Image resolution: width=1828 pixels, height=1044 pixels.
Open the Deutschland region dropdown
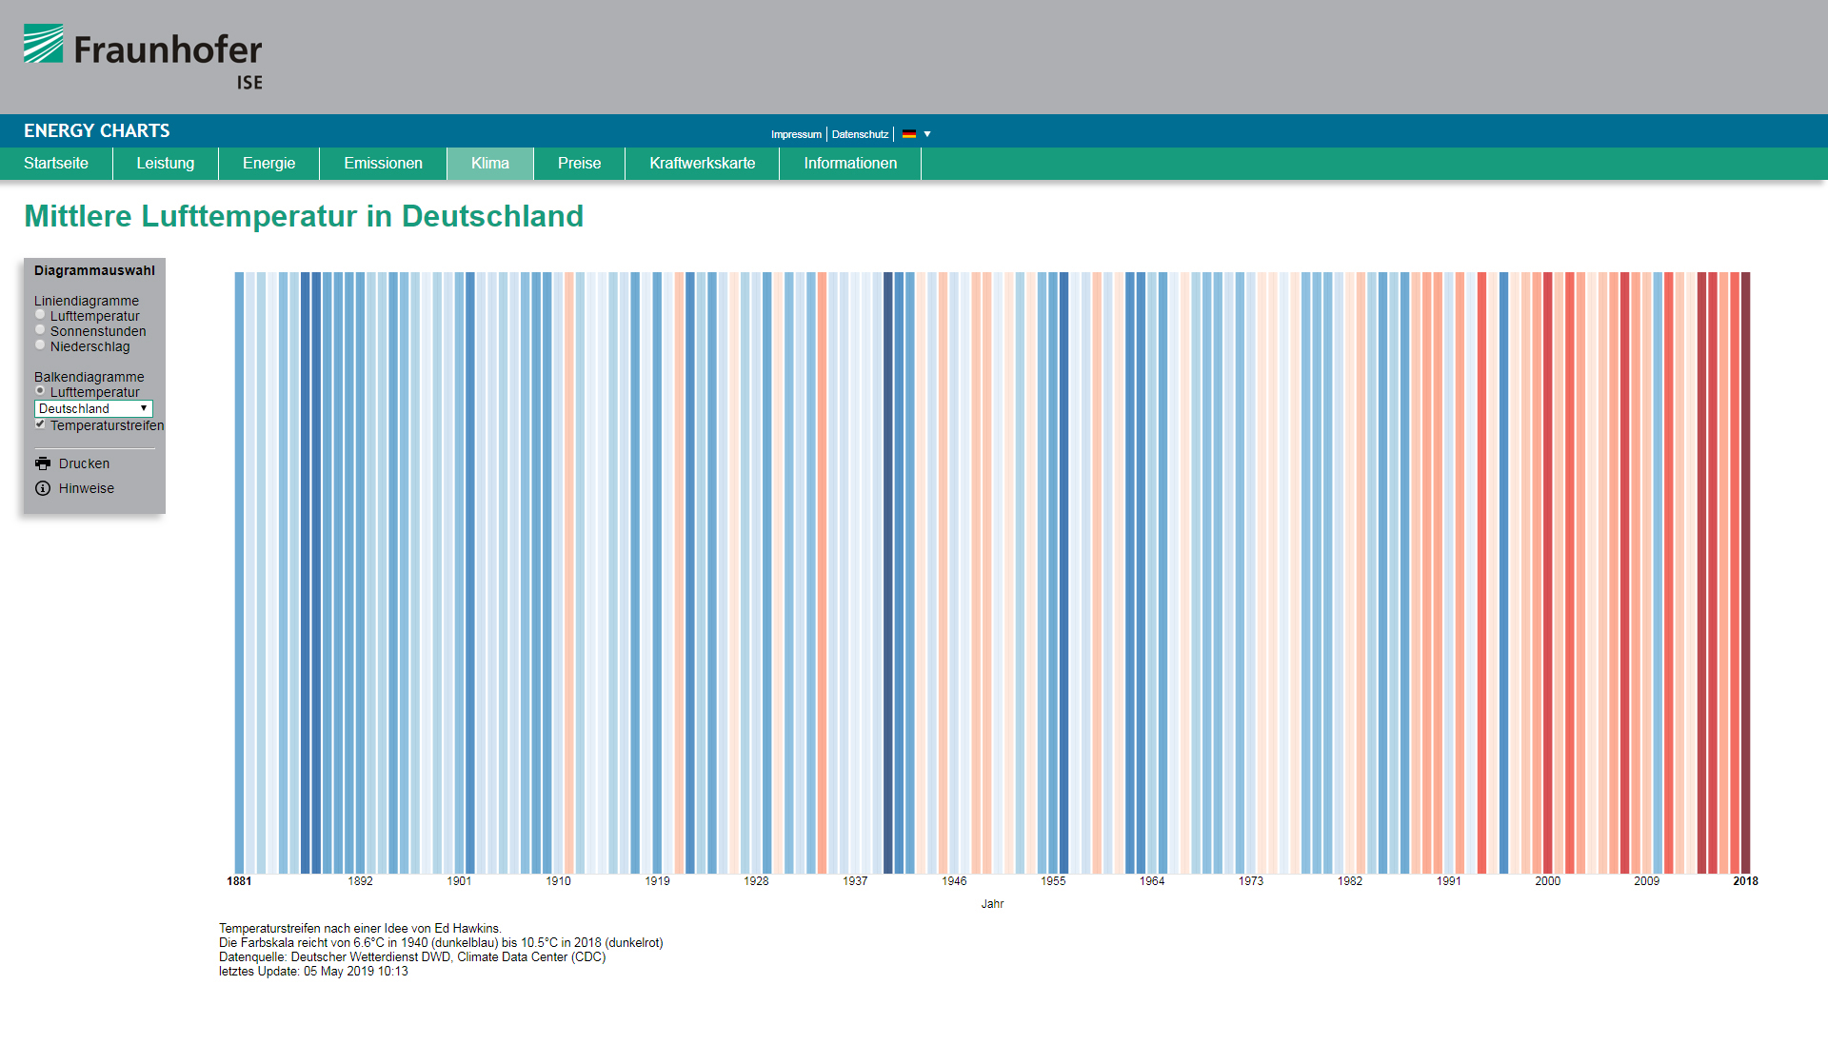coord(93,408)
